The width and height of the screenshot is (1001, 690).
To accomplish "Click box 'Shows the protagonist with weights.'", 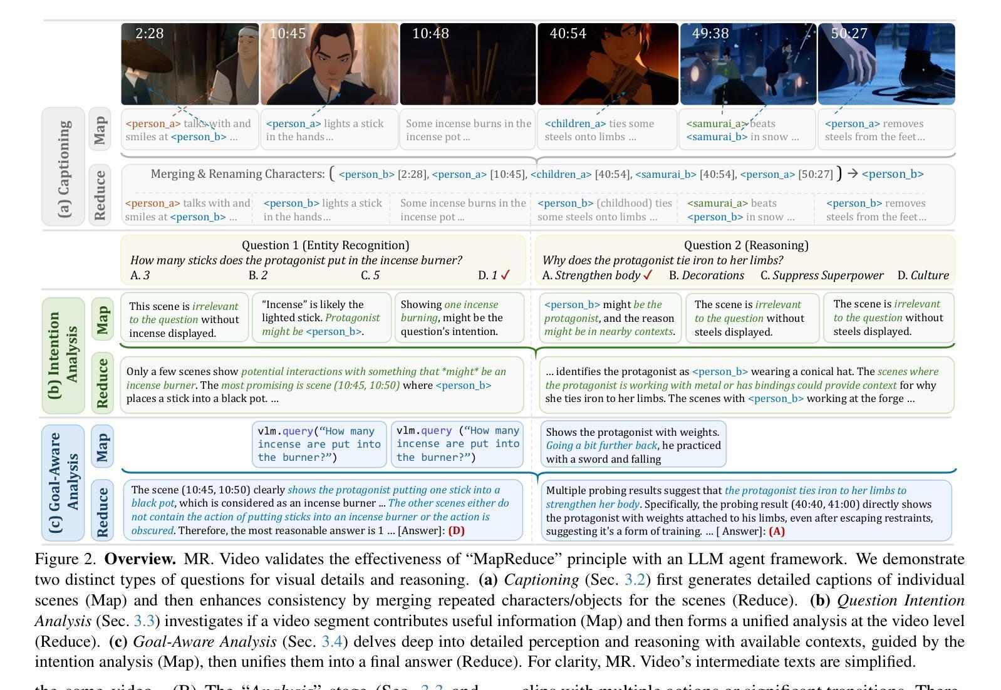I will click(x=633, y=444).
